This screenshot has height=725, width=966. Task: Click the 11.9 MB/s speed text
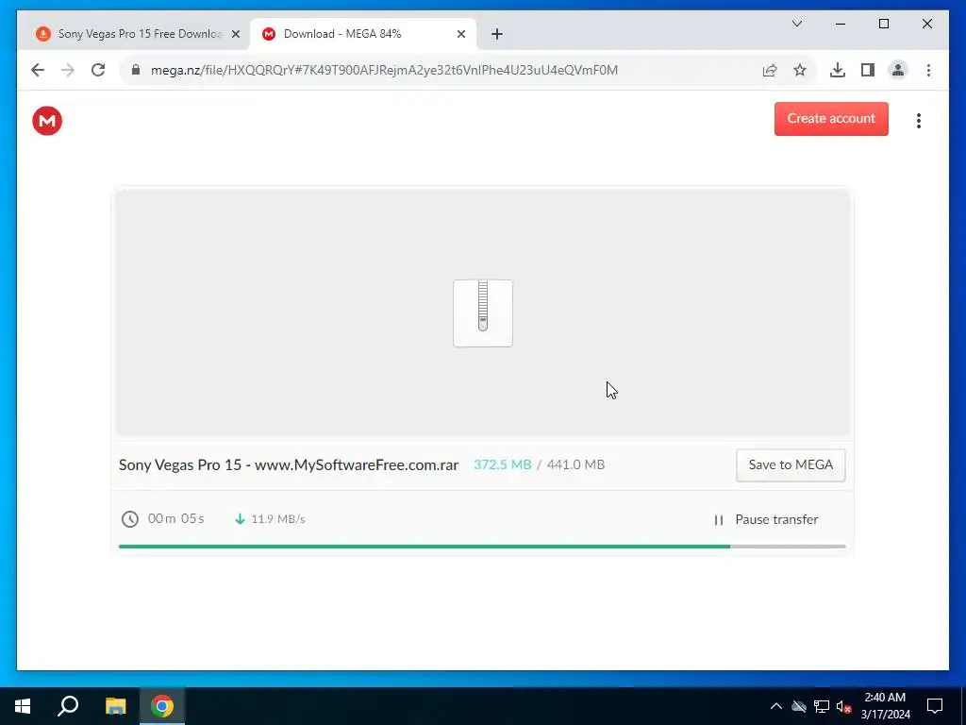point(278,519)
